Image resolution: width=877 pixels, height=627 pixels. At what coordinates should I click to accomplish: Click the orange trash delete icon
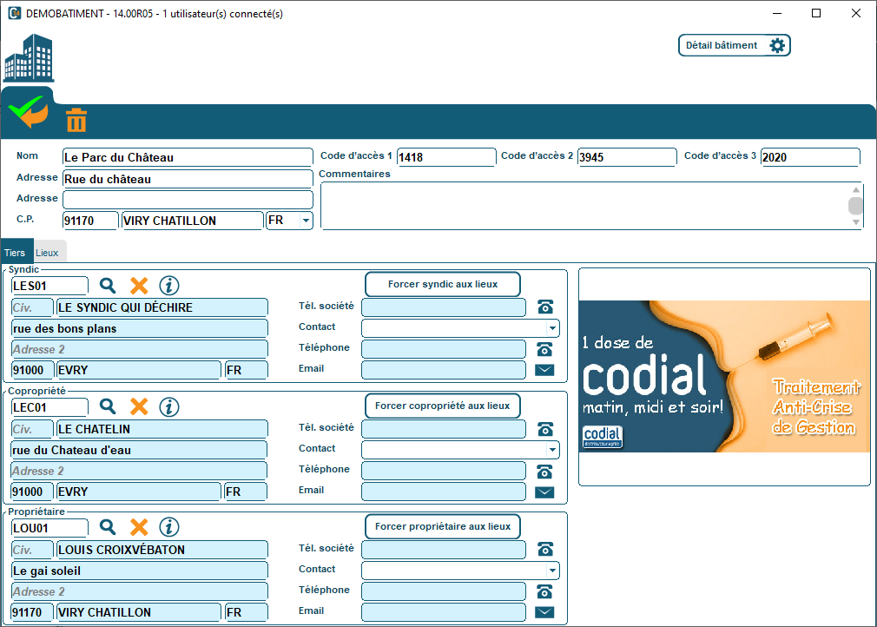click(x=76, y=120)
